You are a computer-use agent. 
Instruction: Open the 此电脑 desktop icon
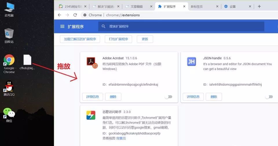9,9
